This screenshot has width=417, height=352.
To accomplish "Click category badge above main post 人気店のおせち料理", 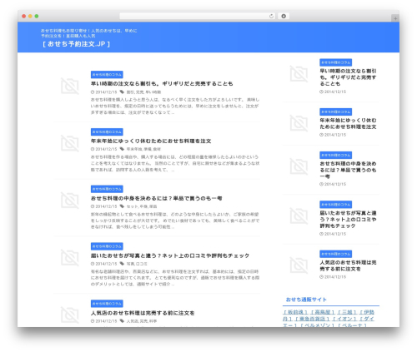I will [x=107, y=304].
